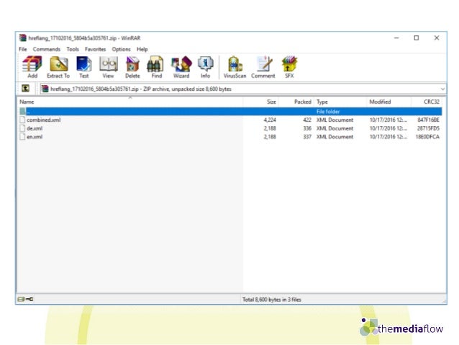Open the View file tool
The width and height of the screenshot is (459, 345).
pos(109,67)
